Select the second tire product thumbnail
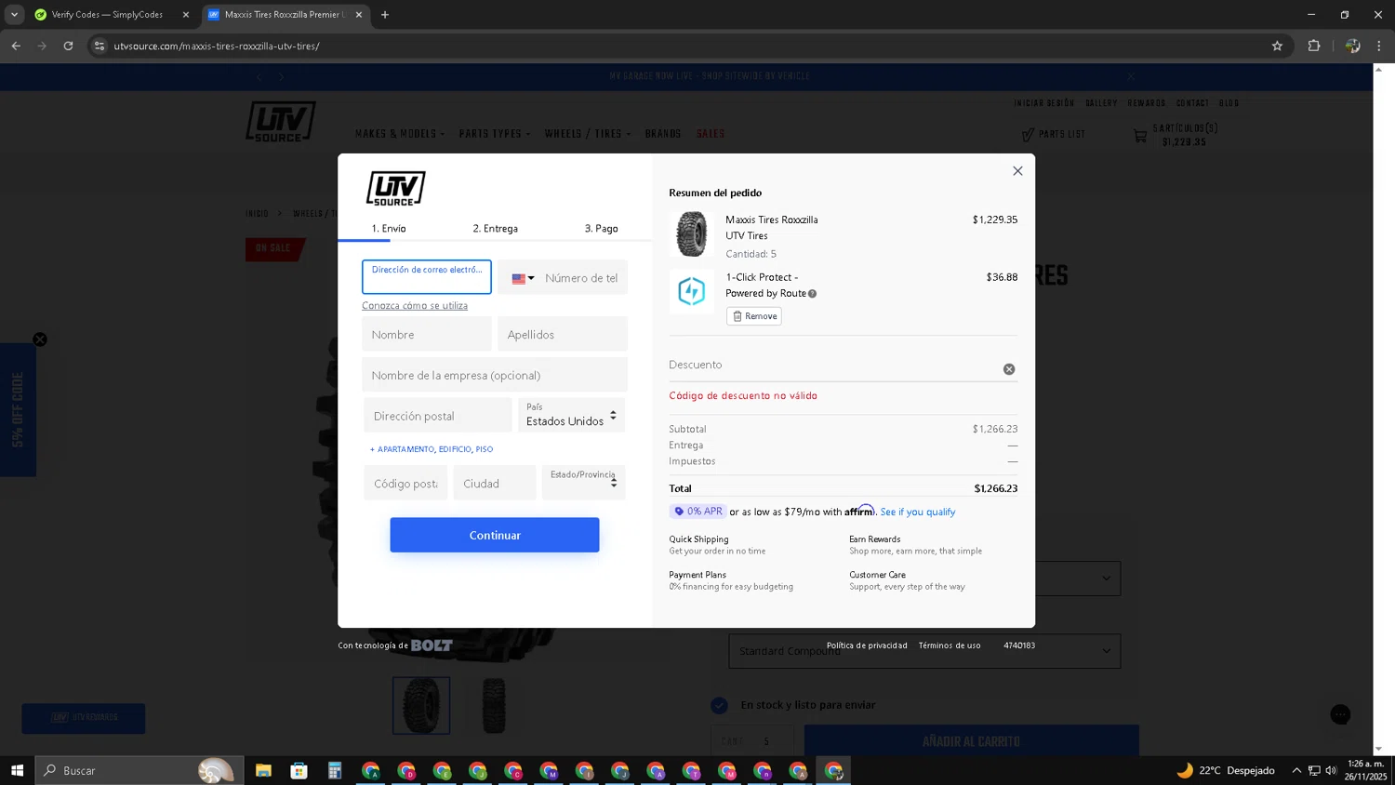This screenshot has width=1395, height=785. click(x=494, y=705)
